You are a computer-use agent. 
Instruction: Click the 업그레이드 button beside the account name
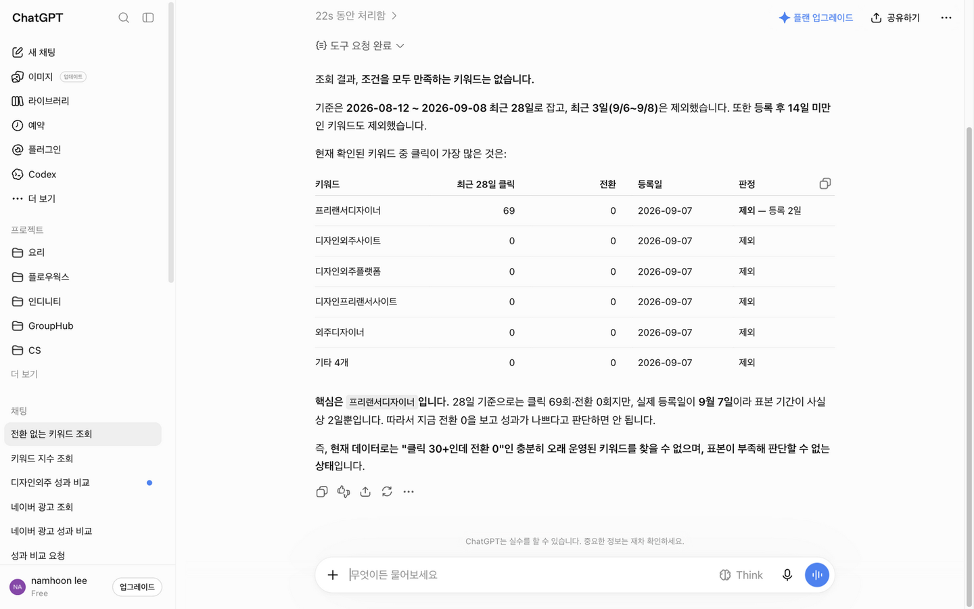click(137, 587)
